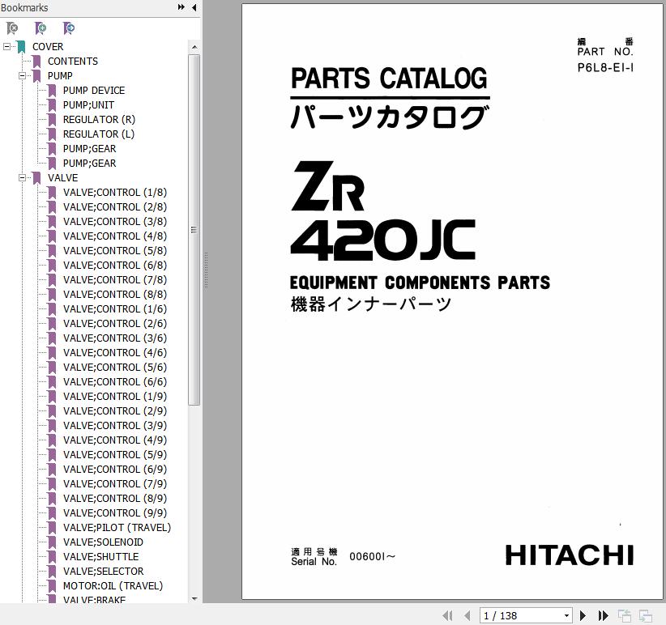Select PUMP;GEAR bookmark just above VALVE
The image size is (666, 625).
tap(89, 164)
